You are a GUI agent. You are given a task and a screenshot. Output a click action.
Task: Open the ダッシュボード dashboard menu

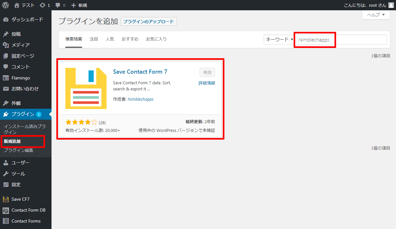(27, 19)
